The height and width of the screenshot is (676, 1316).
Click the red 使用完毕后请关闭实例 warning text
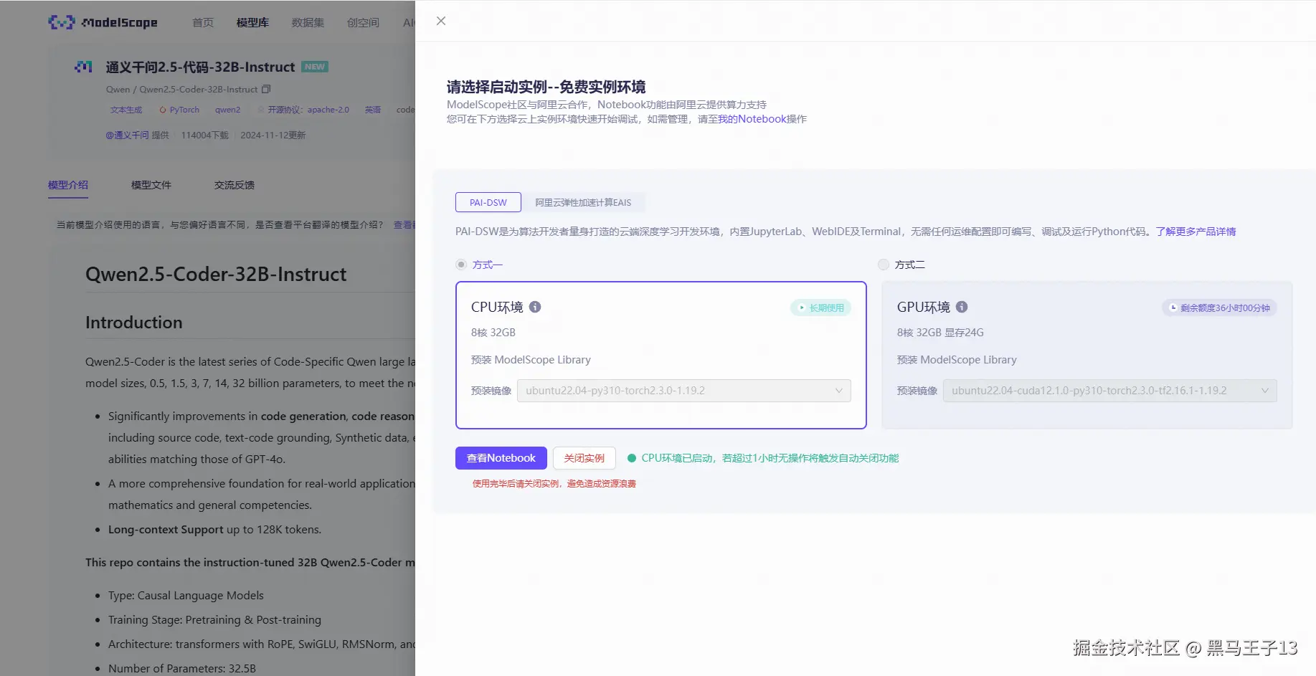pyautogui.click(x=554, y=484)
